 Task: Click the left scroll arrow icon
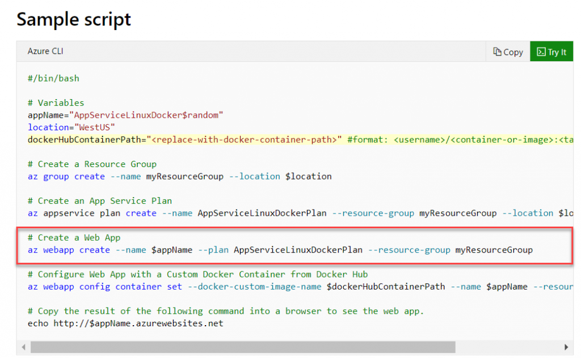23,346
